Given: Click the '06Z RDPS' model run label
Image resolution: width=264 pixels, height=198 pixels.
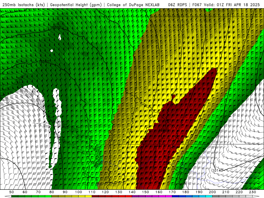Looking at the screenshot, I should click(177, 5).
